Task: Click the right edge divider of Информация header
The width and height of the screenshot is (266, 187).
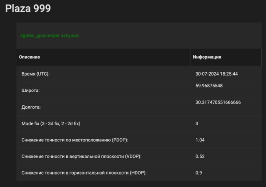Action: point(261,57)
